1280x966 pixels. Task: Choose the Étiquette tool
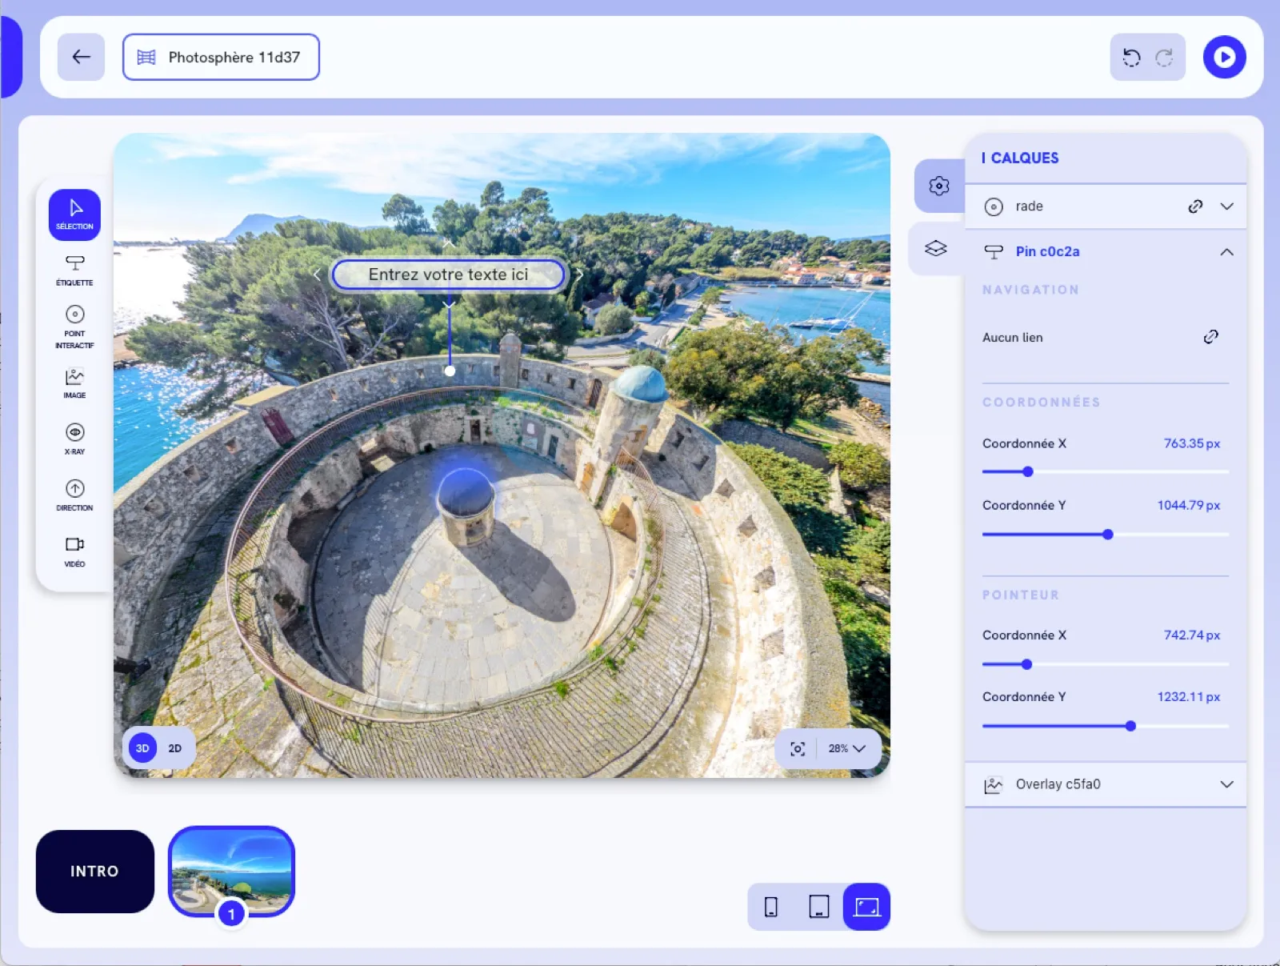[74, 271]
